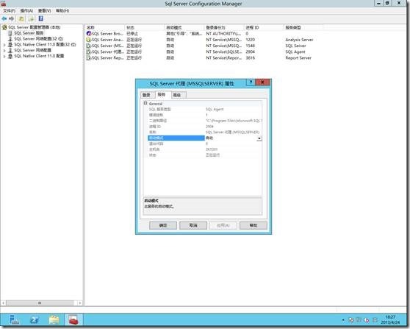The height and width of the screenshot is (329, 410).
Task: Click the SQL Native Client 11.0 配置(32 位) icon
Action: click(10, 45)
